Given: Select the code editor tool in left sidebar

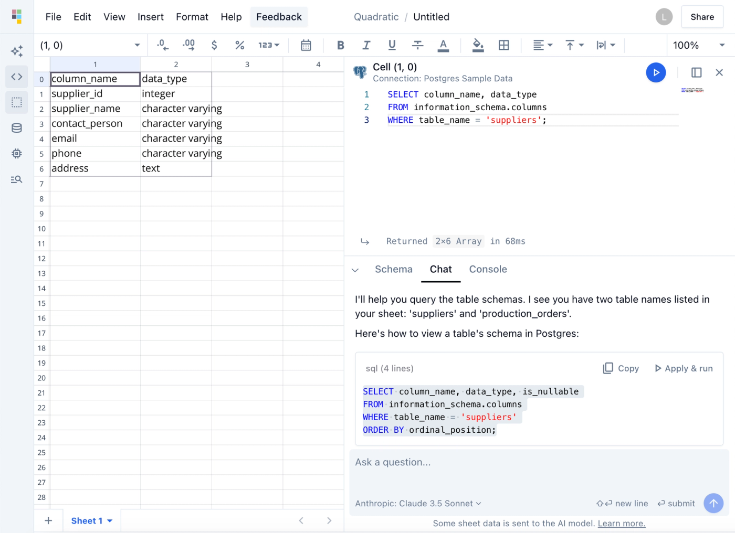Looking at the screenshot, I should 17,77.
